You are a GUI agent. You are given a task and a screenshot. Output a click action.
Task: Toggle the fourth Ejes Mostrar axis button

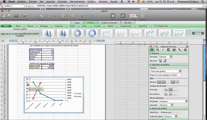[x=173, y=82]
